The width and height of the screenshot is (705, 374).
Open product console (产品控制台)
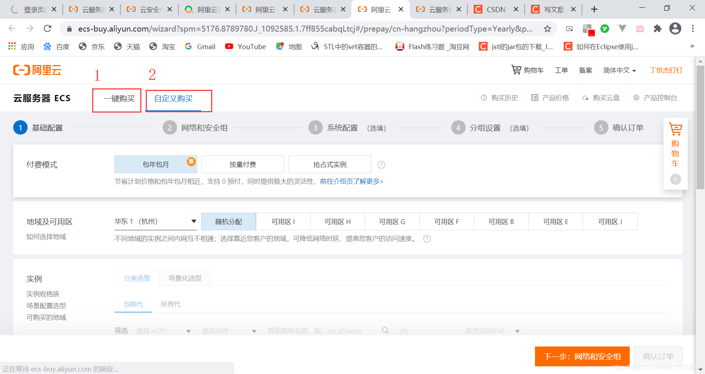(655, 98)
